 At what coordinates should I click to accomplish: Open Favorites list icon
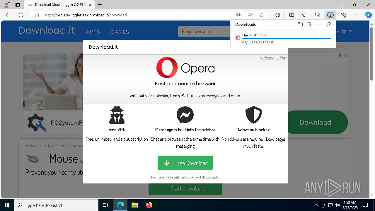(x=305, y=15)
